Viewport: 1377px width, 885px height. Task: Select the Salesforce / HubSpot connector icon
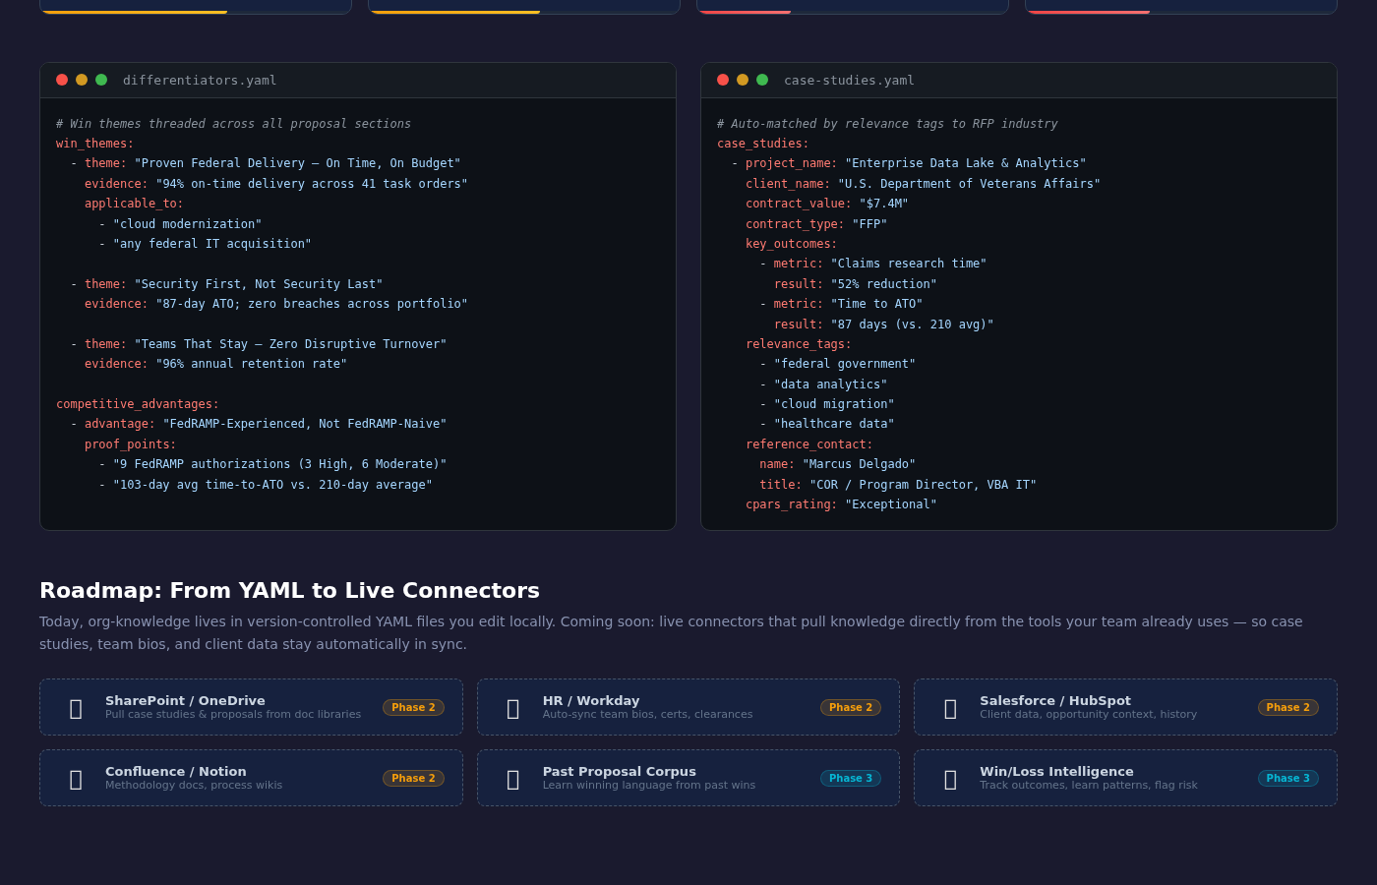950,707
